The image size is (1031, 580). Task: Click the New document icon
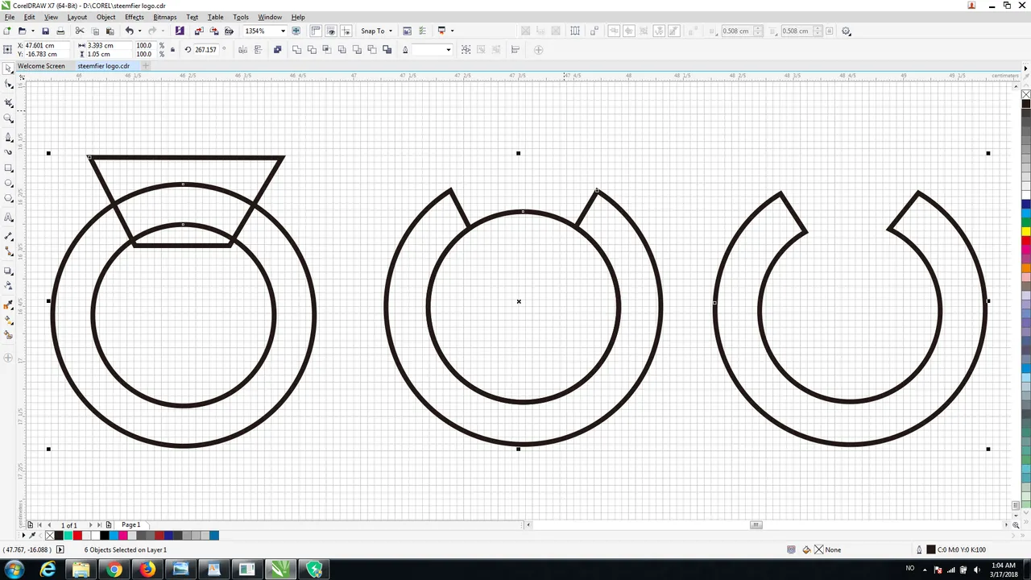tap(6, 31)
